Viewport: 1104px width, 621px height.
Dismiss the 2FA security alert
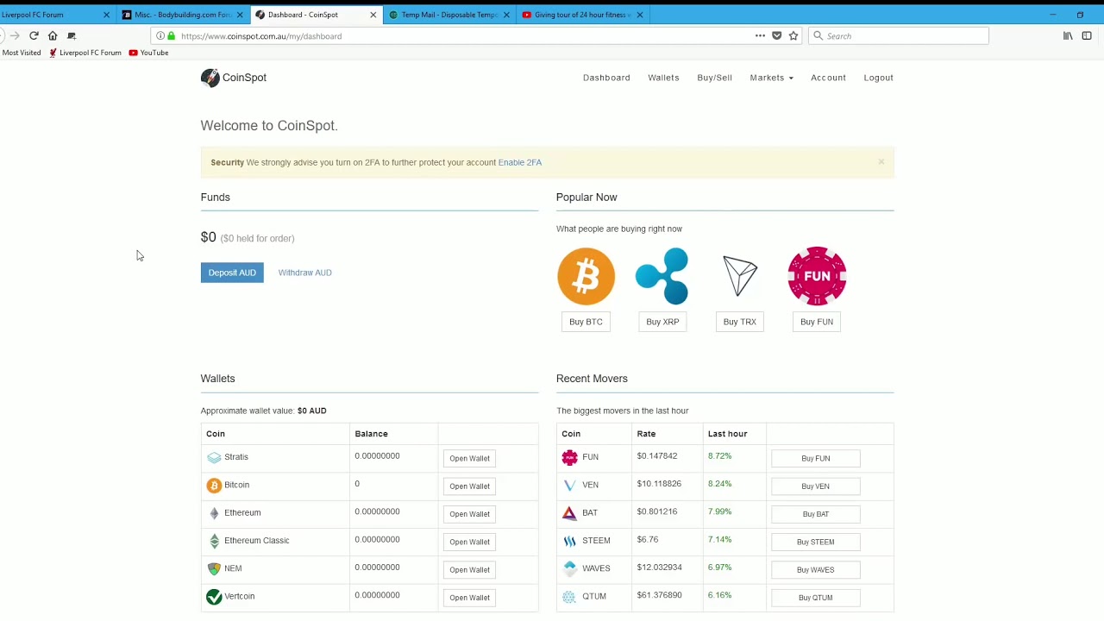coord(881,161)
